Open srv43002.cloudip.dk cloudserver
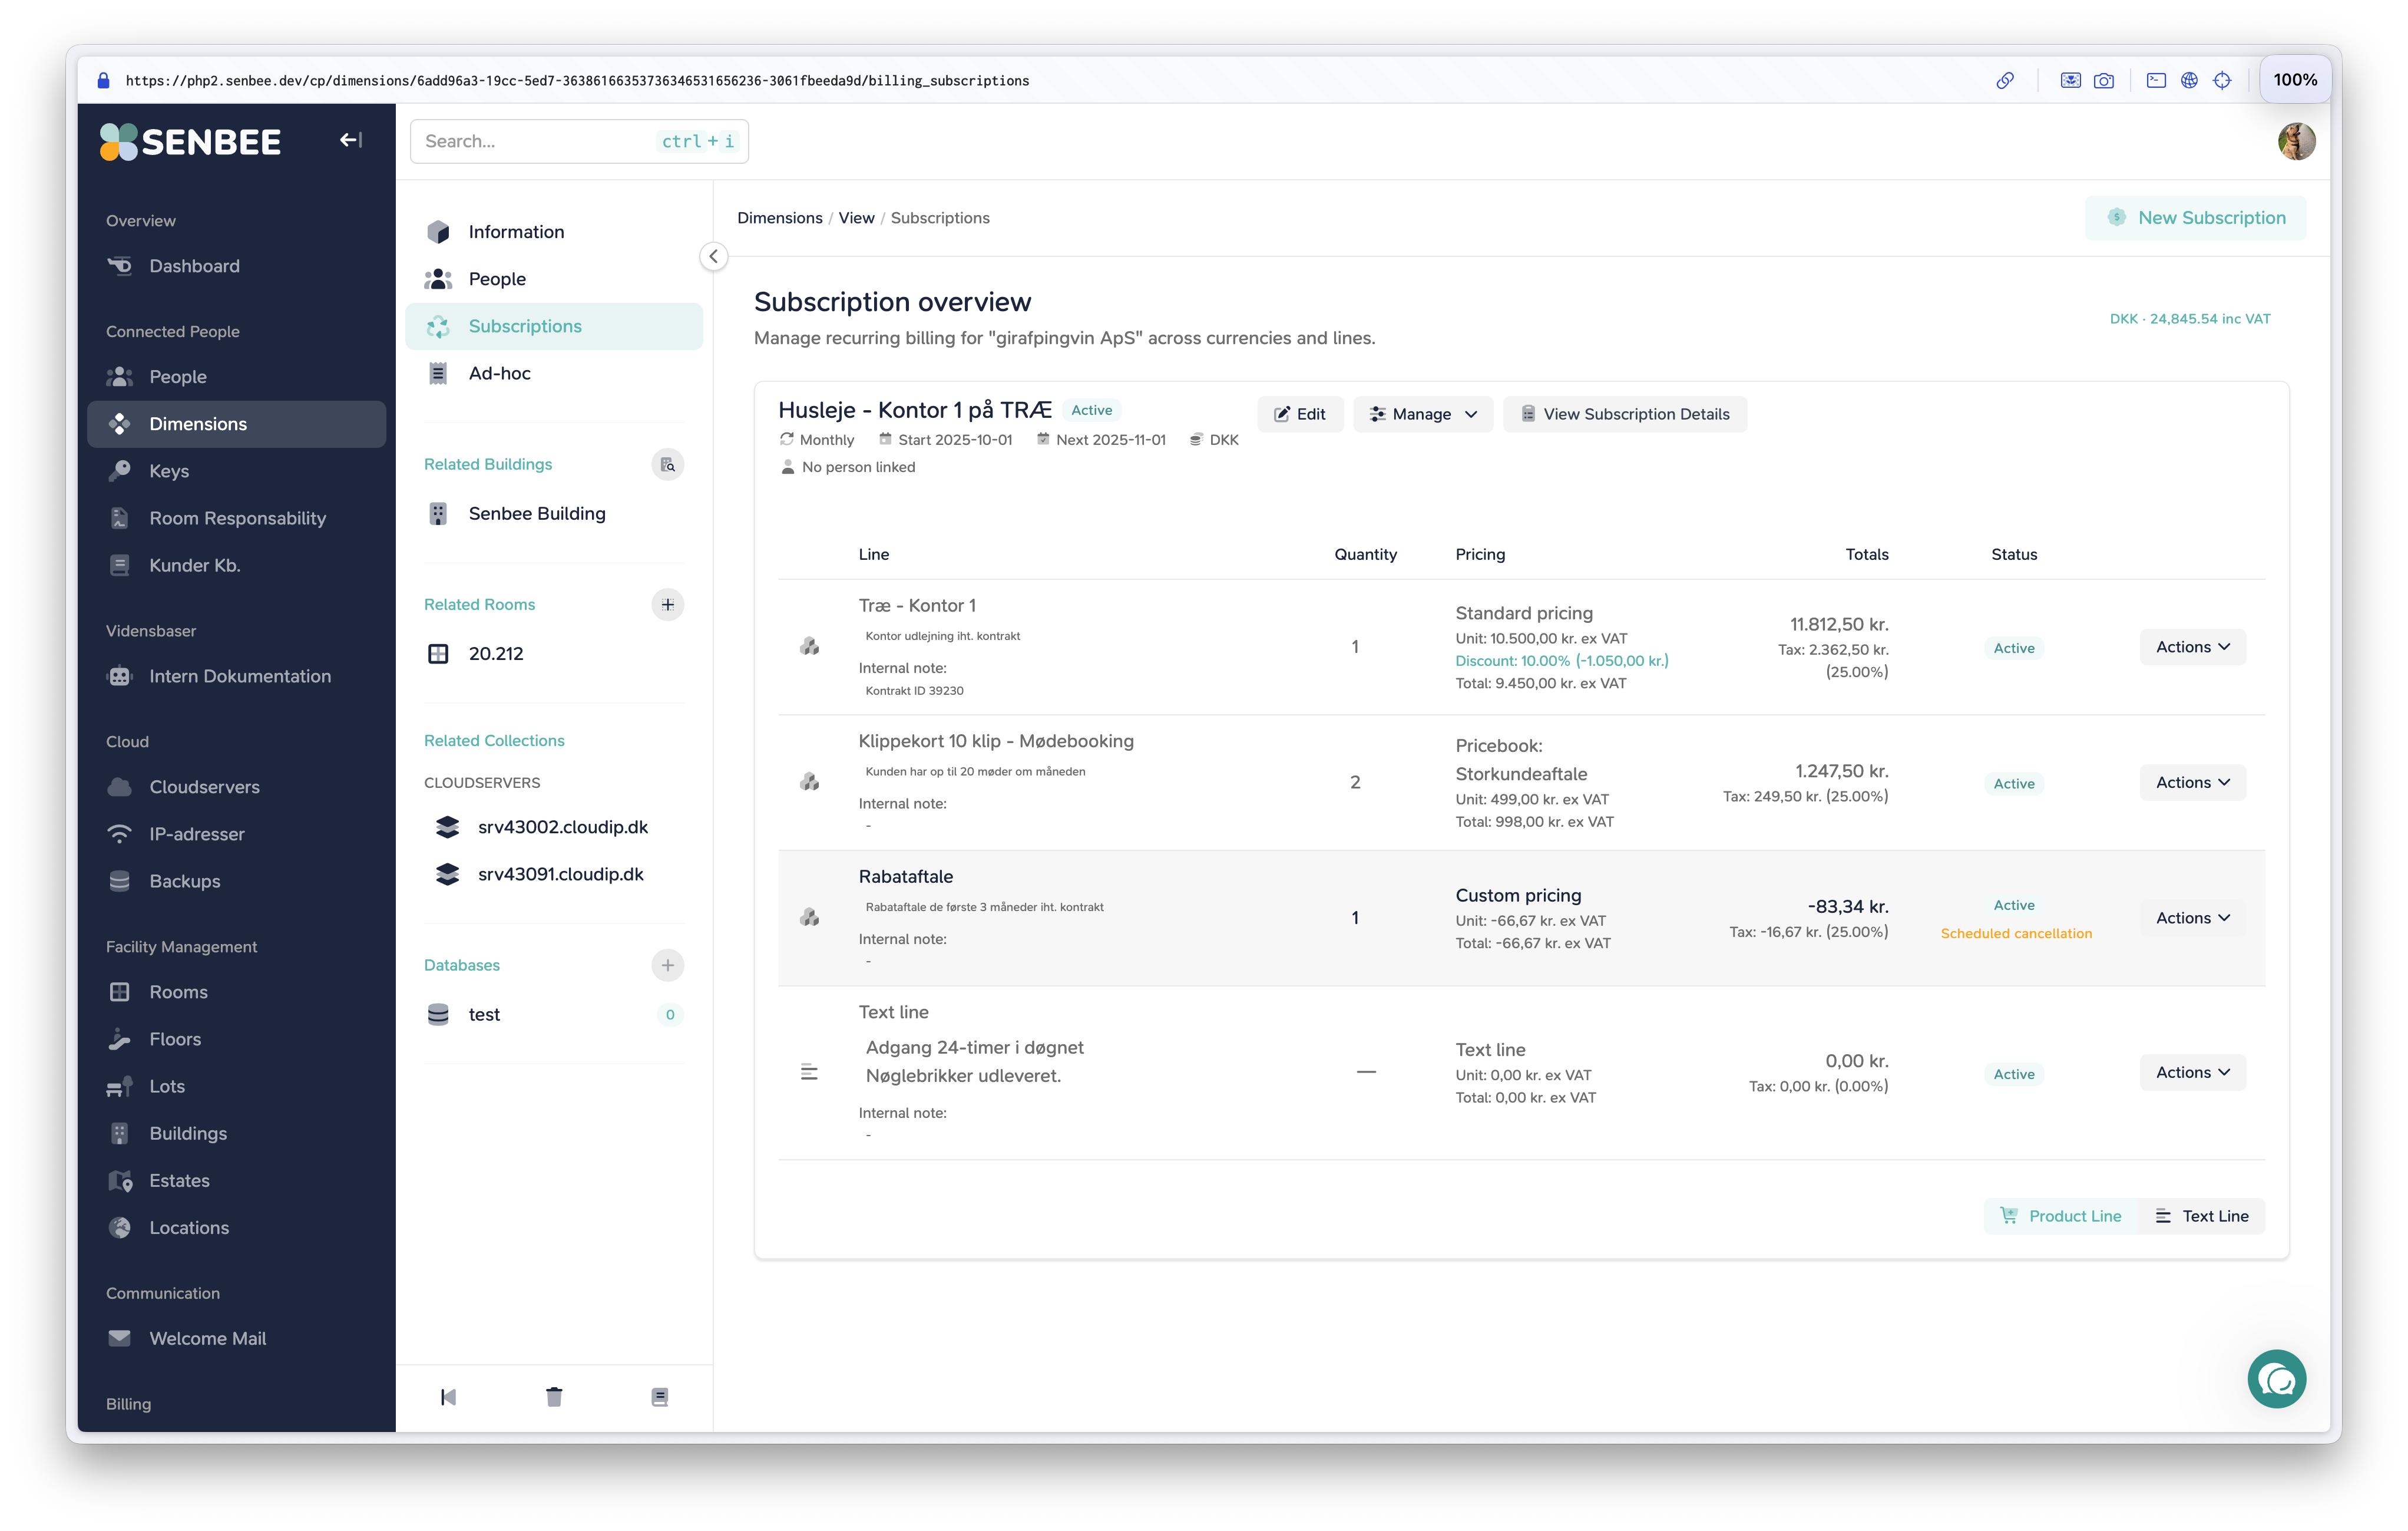The height and width of the screenshot is (1531, 2408). pos(554,827)
